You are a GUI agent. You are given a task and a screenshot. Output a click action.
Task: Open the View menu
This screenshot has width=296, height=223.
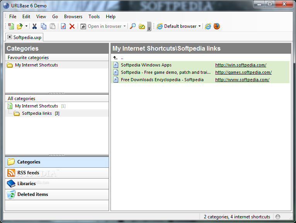pyautogui.click(x=41, y=17)
